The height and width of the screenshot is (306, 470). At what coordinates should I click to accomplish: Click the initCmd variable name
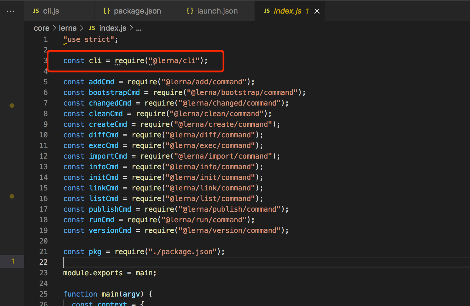pos(104,177)
